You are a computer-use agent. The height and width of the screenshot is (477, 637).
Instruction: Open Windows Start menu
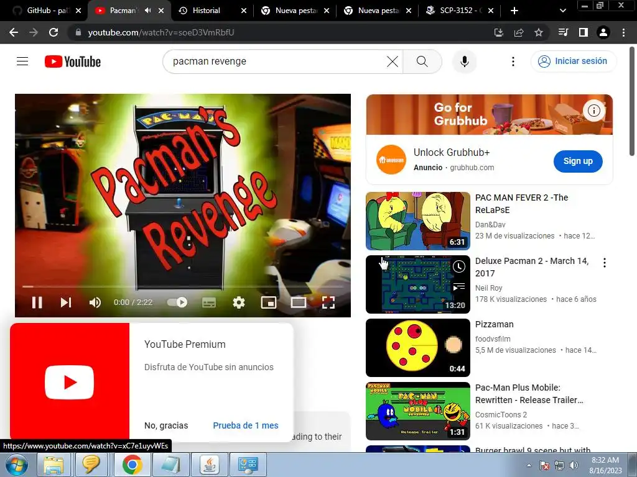pyautogui.click(x=17, y=465)
